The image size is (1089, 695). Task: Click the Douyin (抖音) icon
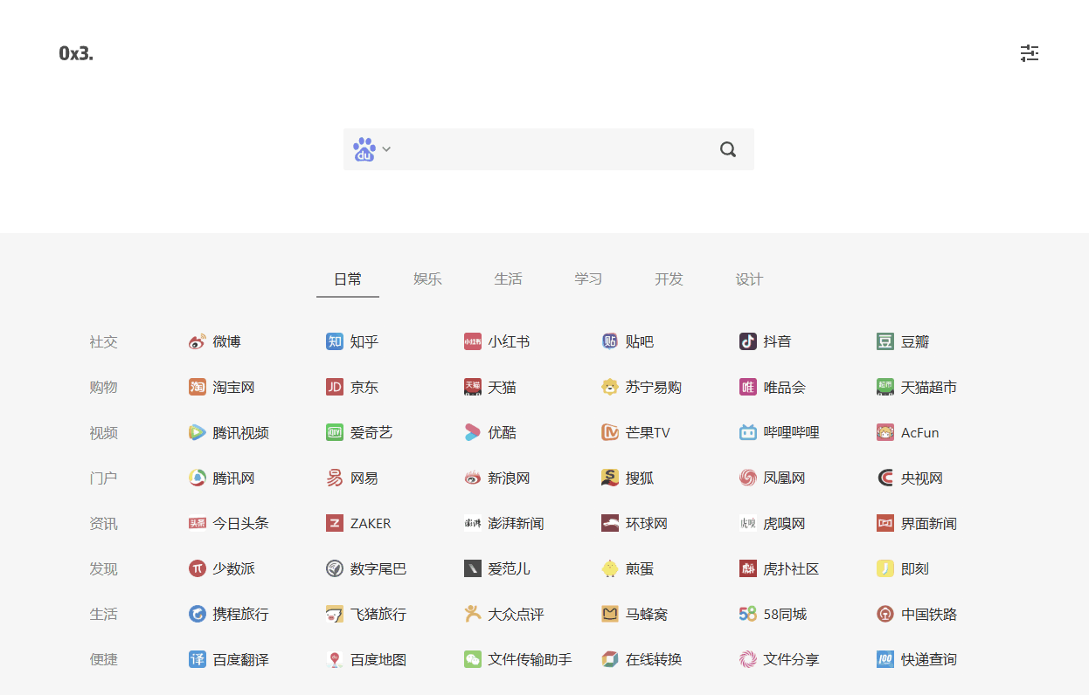(x=748, y=341)
